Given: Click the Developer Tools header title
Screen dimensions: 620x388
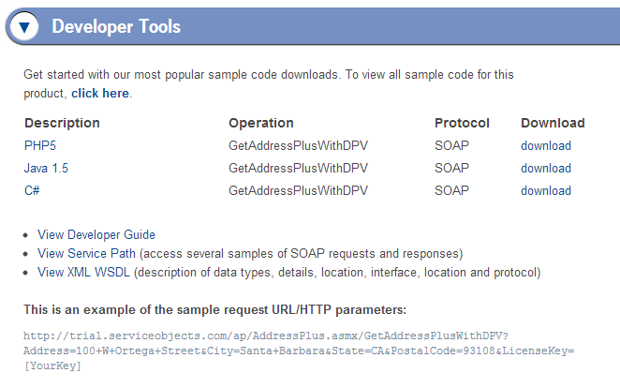Looking at the screenshot, I should pos(116,27).
